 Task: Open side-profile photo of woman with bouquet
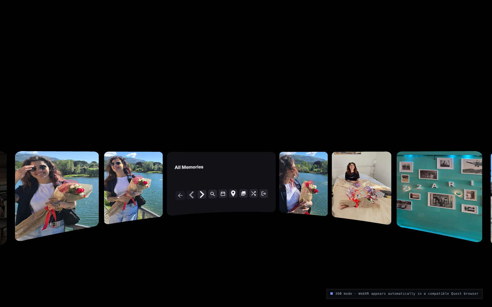(303, 184)
